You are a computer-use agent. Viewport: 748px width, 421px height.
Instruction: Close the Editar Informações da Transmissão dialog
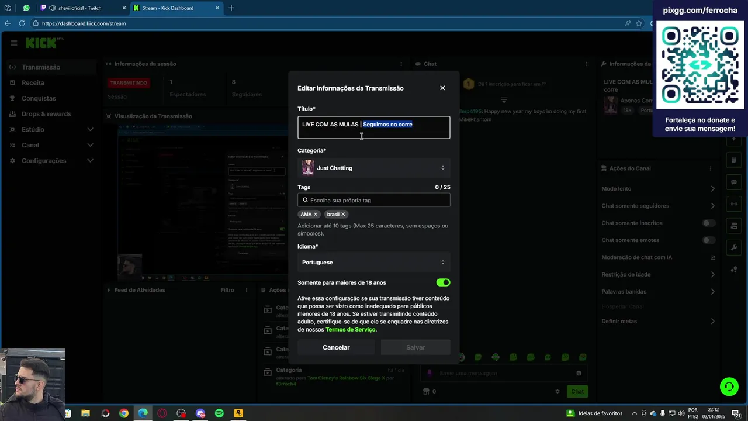[442, 88]
